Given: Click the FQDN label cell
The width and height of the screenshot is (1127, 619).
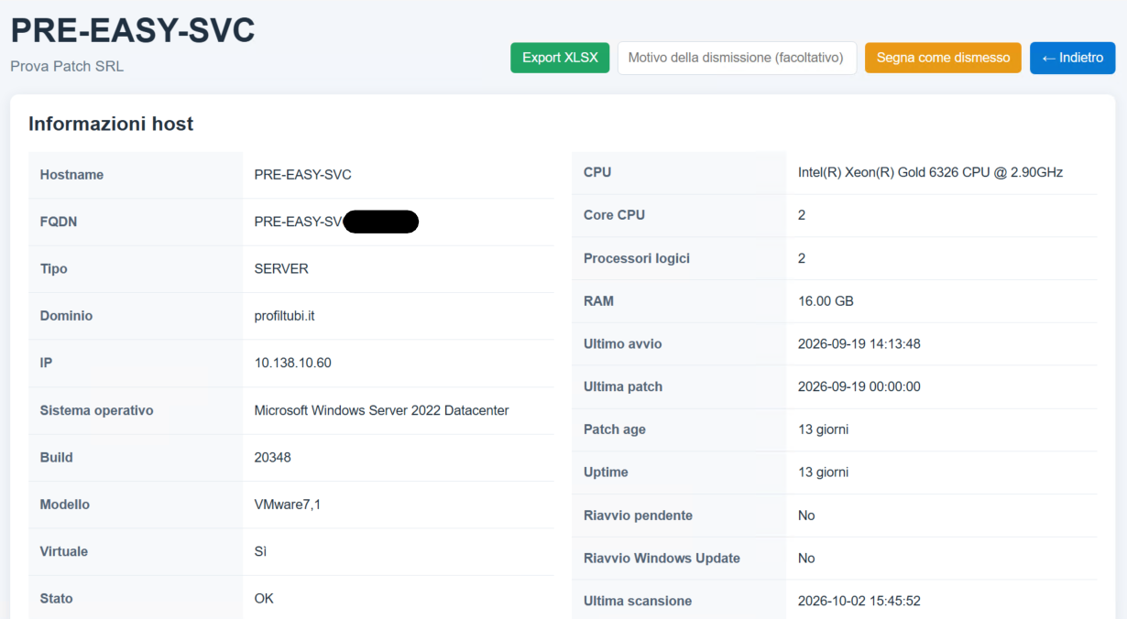Looking at the screenshot, I should [136, 222].
